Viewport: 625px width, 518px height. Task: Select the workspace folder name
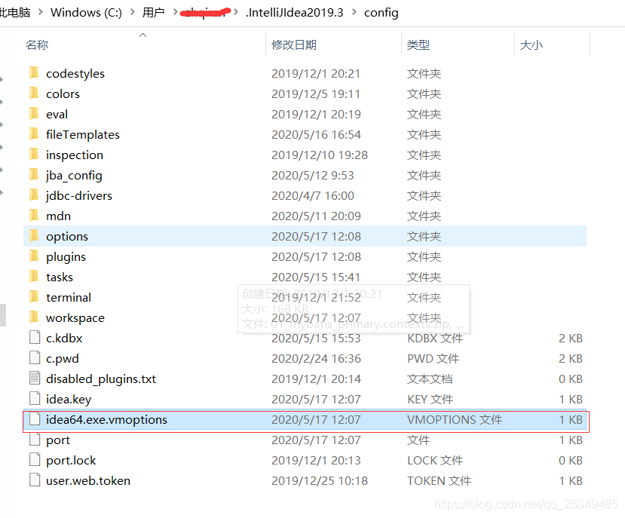75,318
